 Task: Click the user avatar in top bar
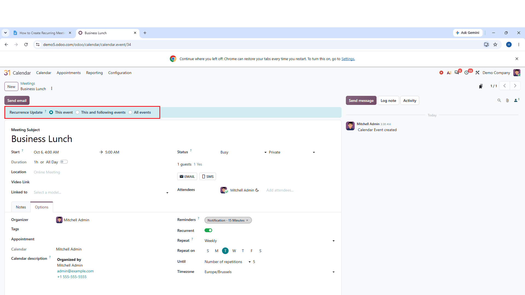click(x=517, y=73)
